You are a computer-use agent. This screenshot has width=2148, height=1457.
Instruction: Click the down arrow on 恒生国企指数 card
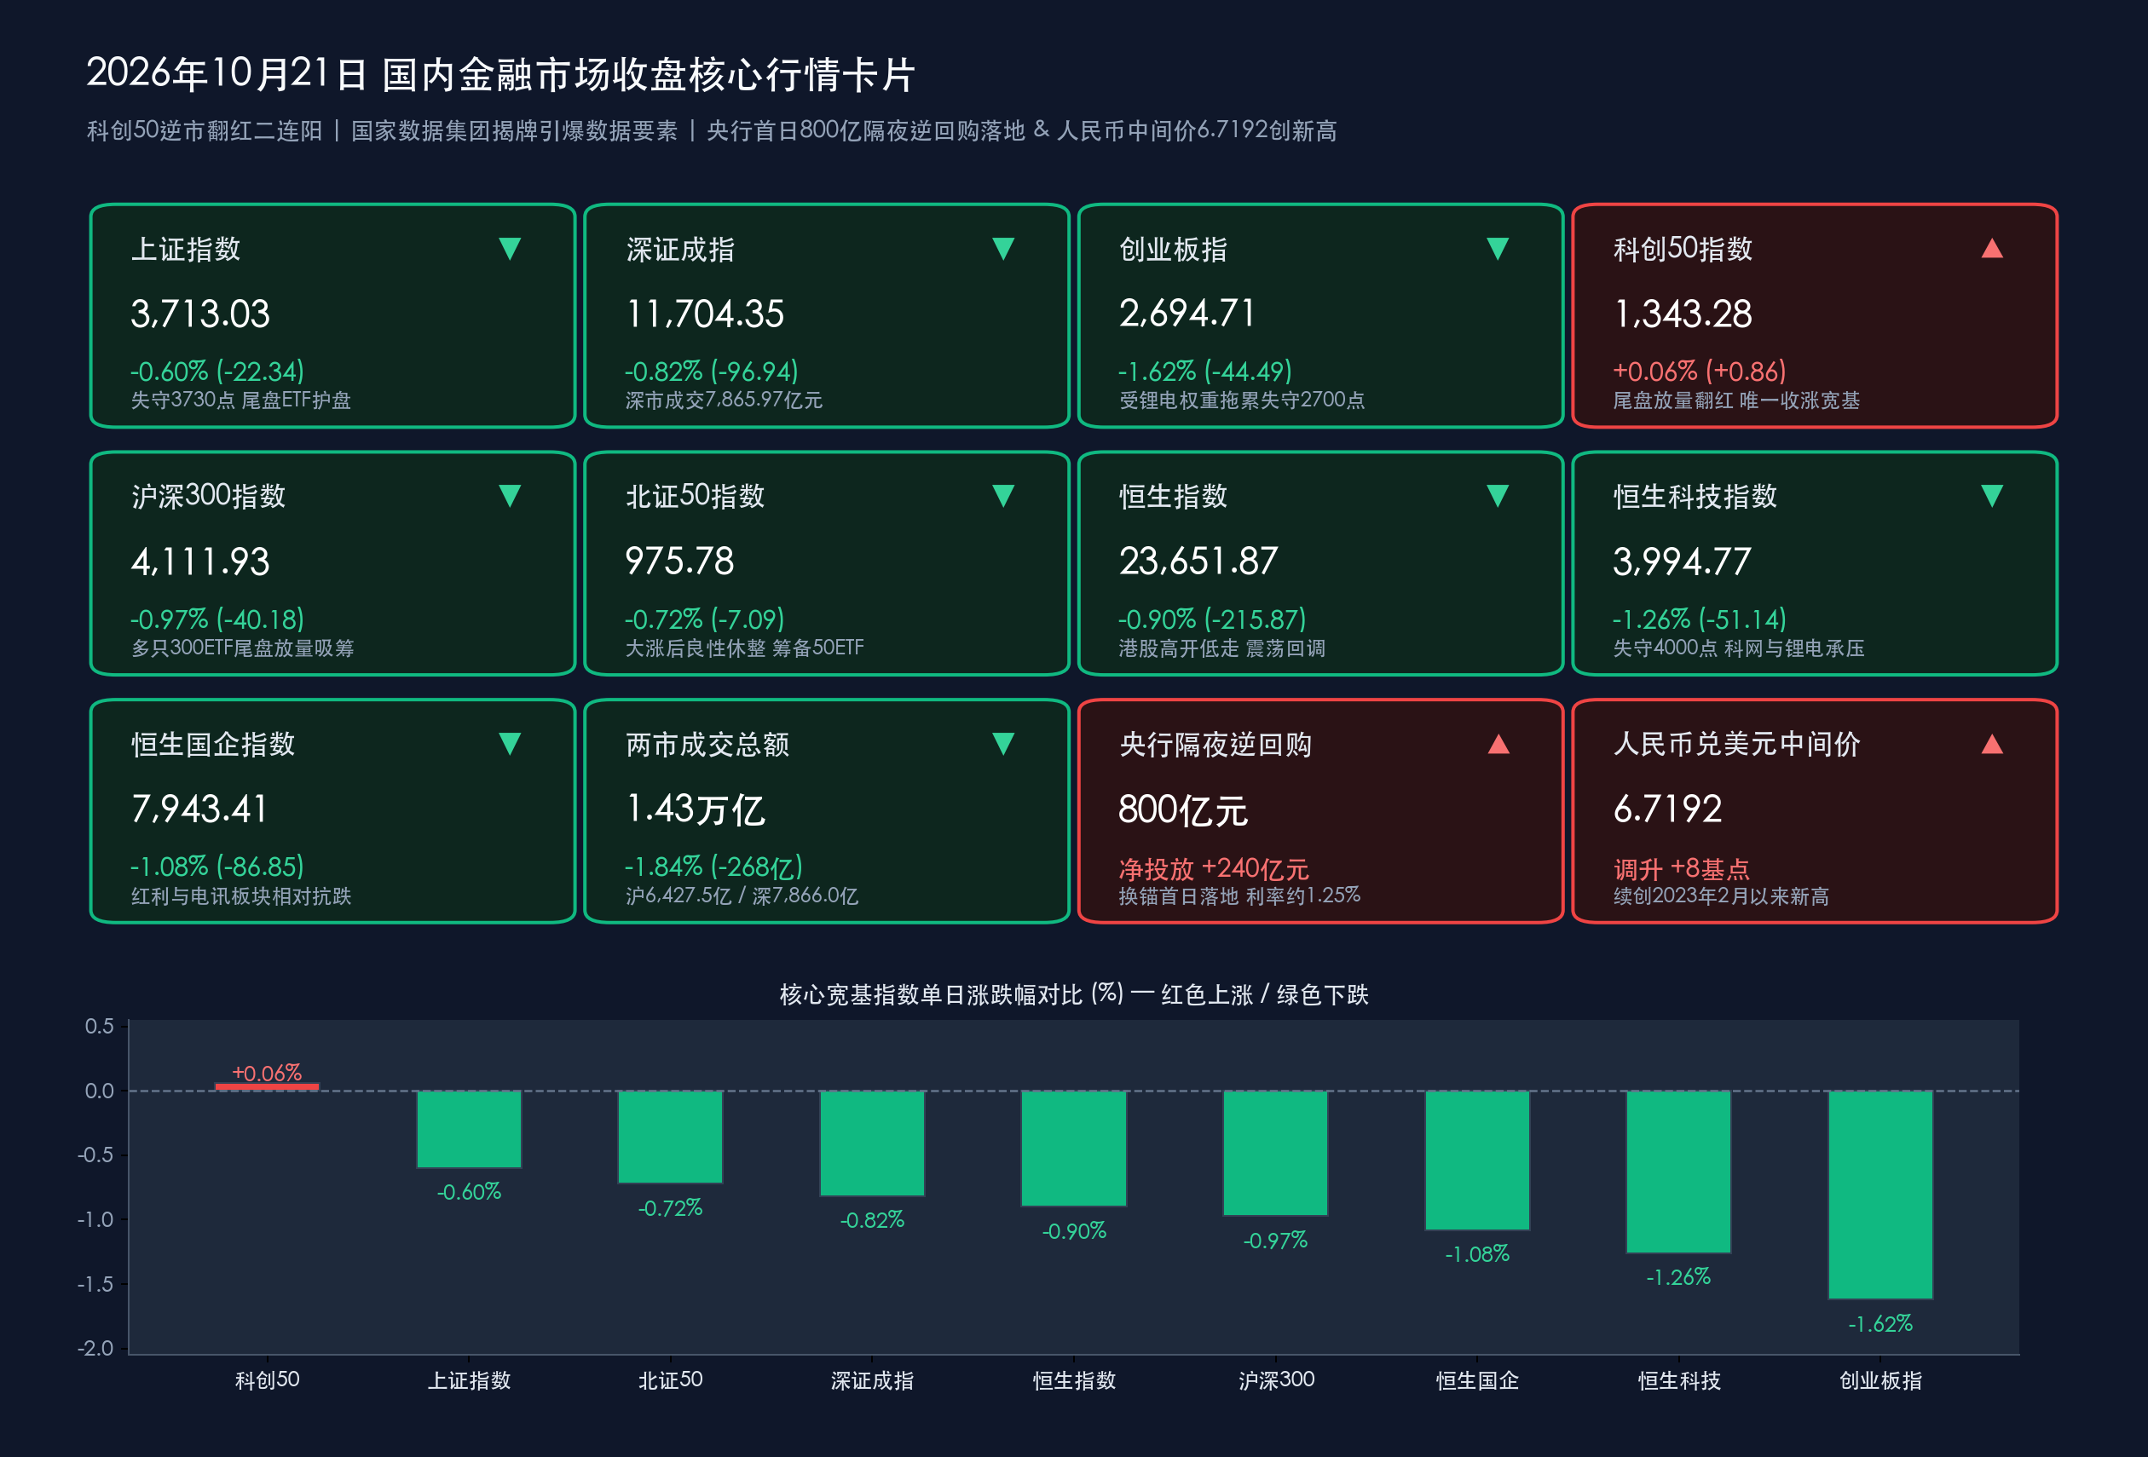tap(511, 744)
